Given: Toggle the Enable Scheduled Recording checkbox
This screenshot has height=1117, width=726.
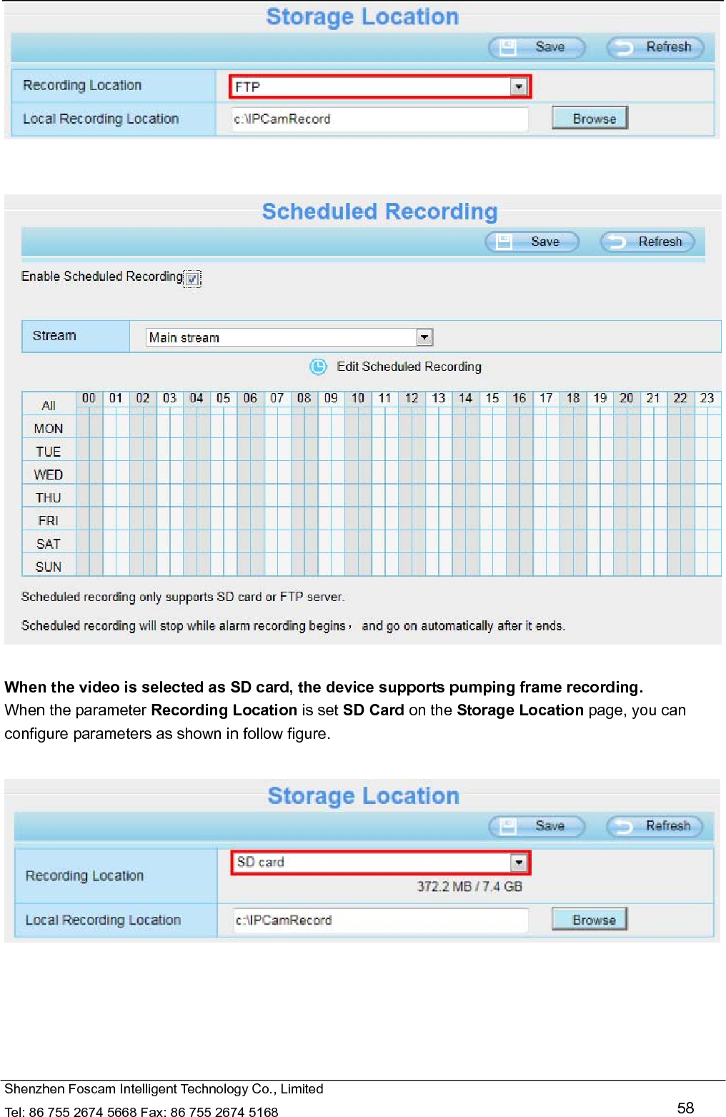Looking at the screenshot, I should (192, 279).
